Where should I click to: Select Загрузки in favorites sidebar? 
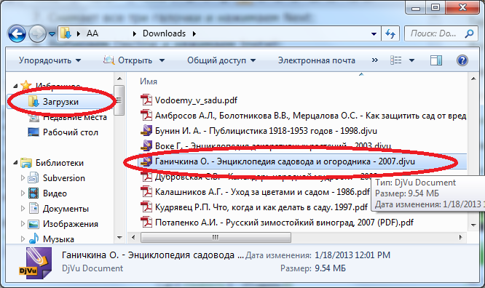point(60,102)
